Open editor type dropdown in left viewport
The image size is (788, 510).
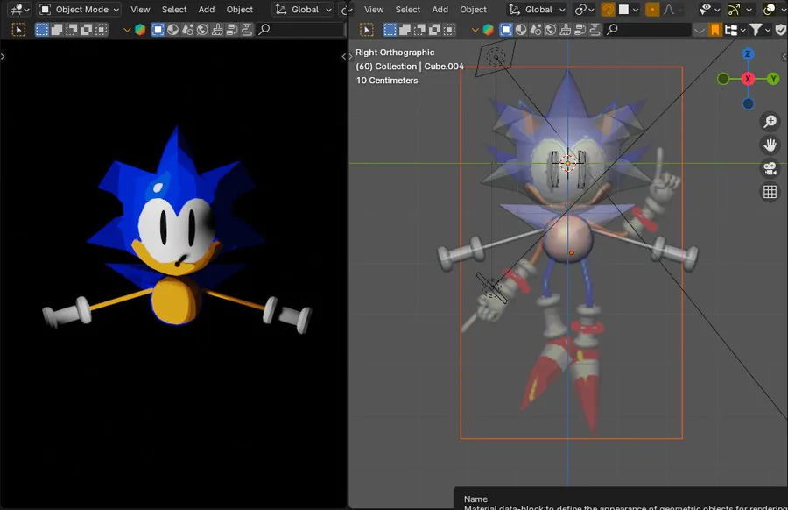[x=20, y=9]
